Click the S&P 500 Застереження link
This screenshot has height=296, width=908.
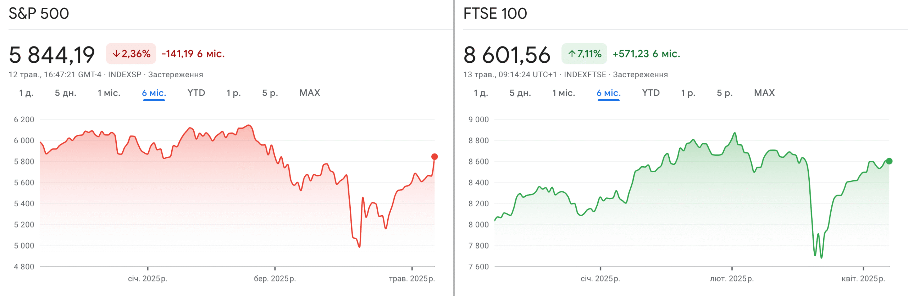pyautogui.click(x=176, y=74)
